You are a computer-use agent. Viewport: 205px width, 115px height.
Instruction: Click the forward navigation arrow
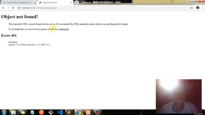click(8, 8)
